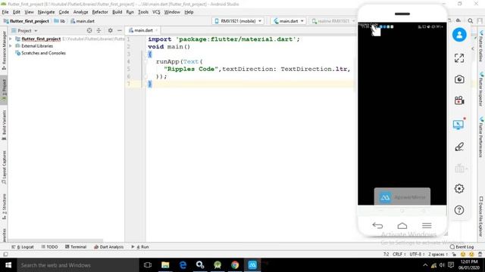
Task: Click the taskbar search box
Action: 78,265
